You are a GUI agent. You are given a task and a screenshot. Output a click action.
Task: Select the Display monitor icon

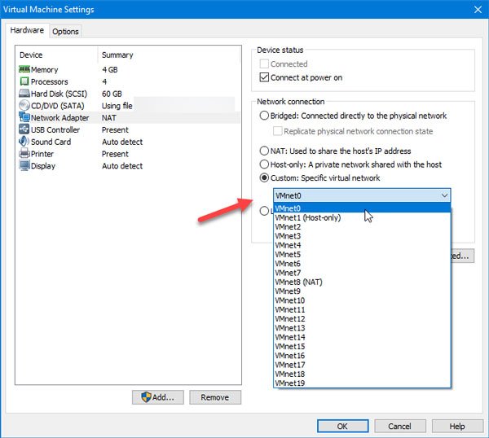point(24,165)
